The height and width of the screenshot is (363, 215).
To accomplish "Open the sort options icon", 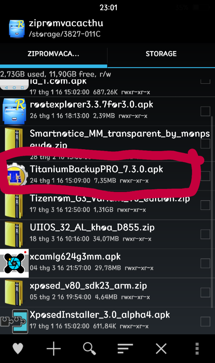I will (x=125, y=348).
